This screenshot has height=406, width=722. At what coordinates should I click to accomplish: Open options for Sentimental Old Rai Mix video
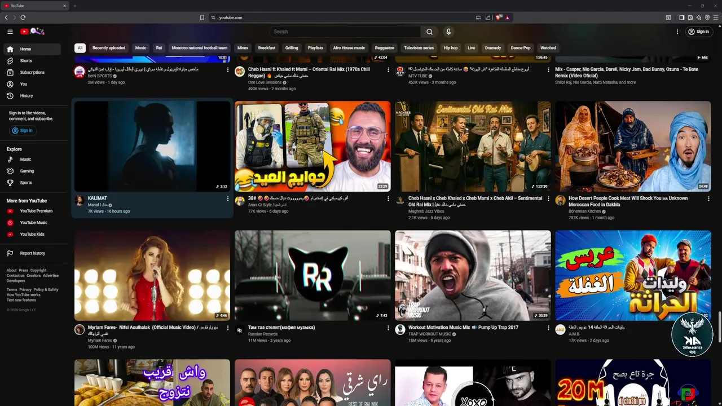[x=548, y=198]
